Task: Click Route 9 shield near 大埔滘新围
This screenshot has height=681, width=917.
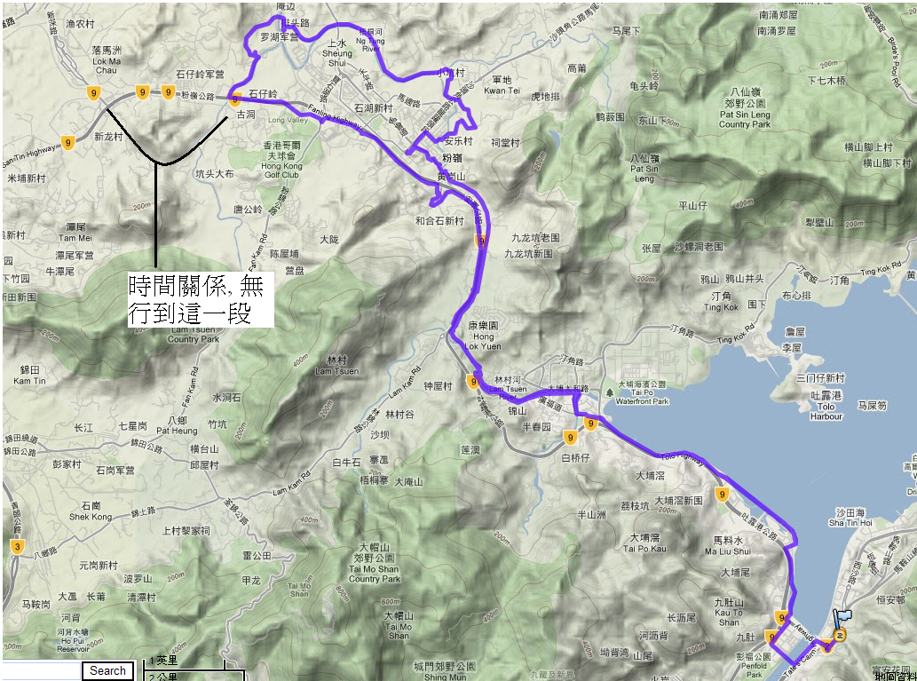Action: pyautogui.click(x=723, y=495)
